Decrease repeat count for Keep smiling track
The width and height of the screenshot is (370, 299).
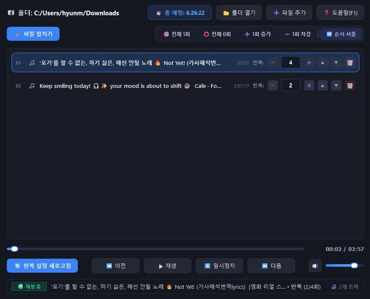[273, 85]
